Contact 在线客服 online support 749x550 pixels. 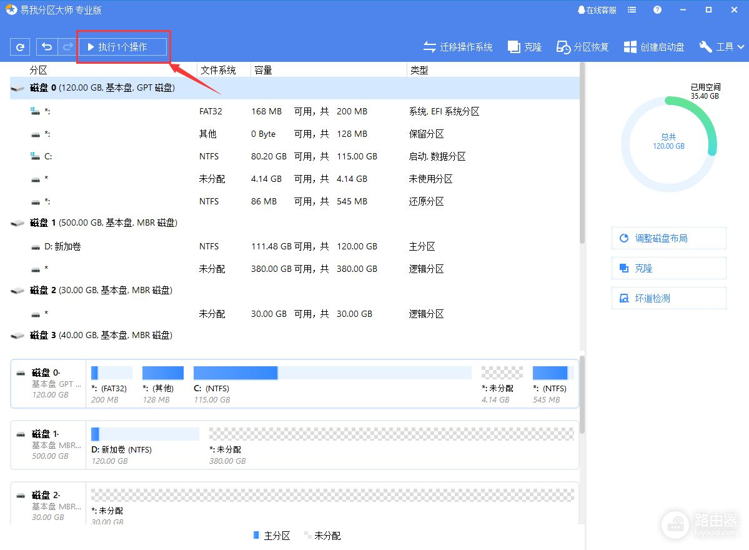point(597,10)
